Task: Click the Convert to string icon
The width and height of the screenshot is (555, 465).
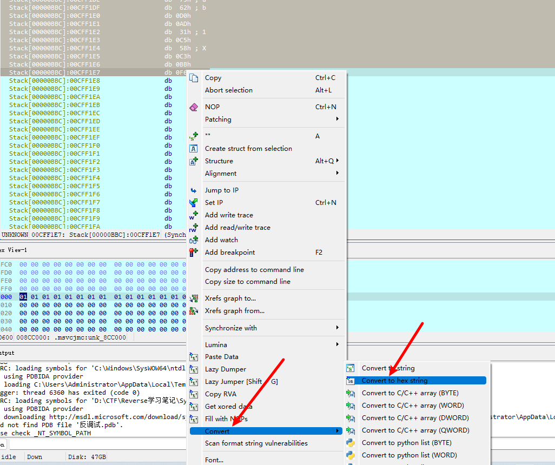Action: click(351, 368)
